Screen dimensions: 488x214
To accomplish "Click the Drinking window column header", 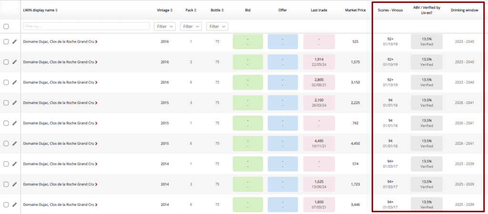I will 464,10.
